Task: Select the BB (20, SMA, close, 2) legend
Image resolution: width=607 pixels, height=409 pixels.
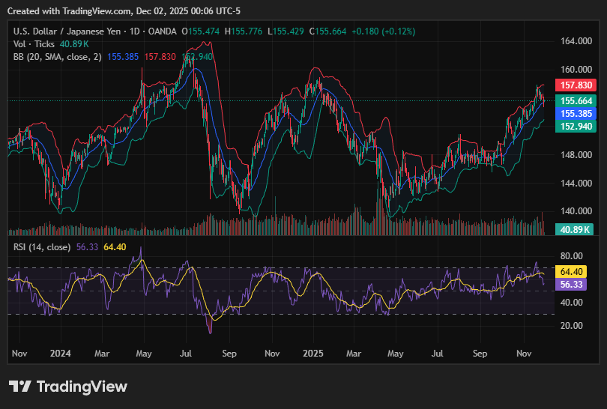Action: (57, 57)
